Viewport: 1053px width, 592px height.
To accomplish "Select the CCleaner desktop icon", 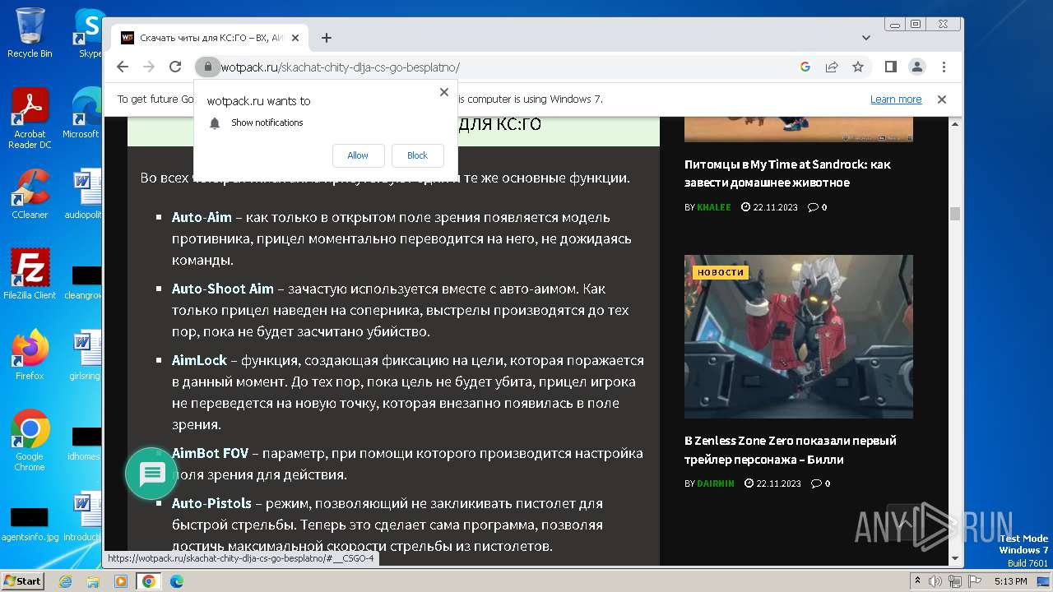I will (30, 194).
